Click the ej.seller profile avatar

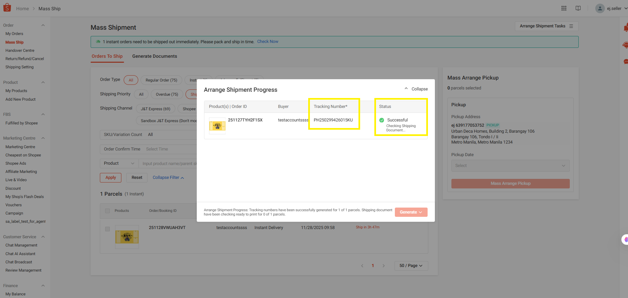pyautogui.click(x=600, y=8)
